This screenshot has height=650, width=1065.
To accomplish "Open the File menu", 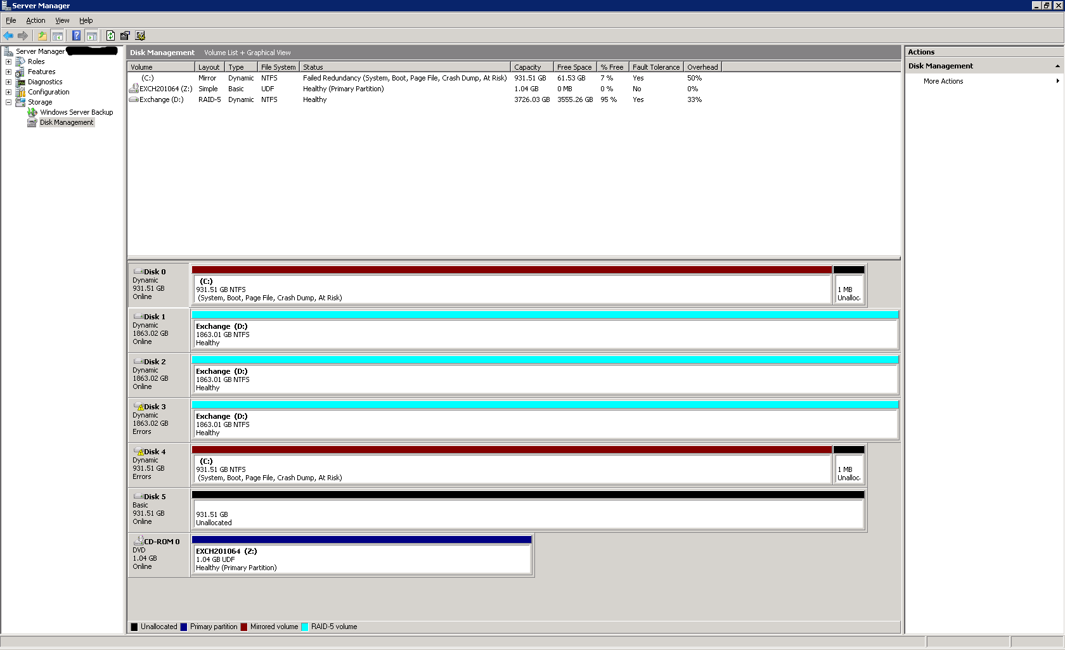I will tap(11, 20).
